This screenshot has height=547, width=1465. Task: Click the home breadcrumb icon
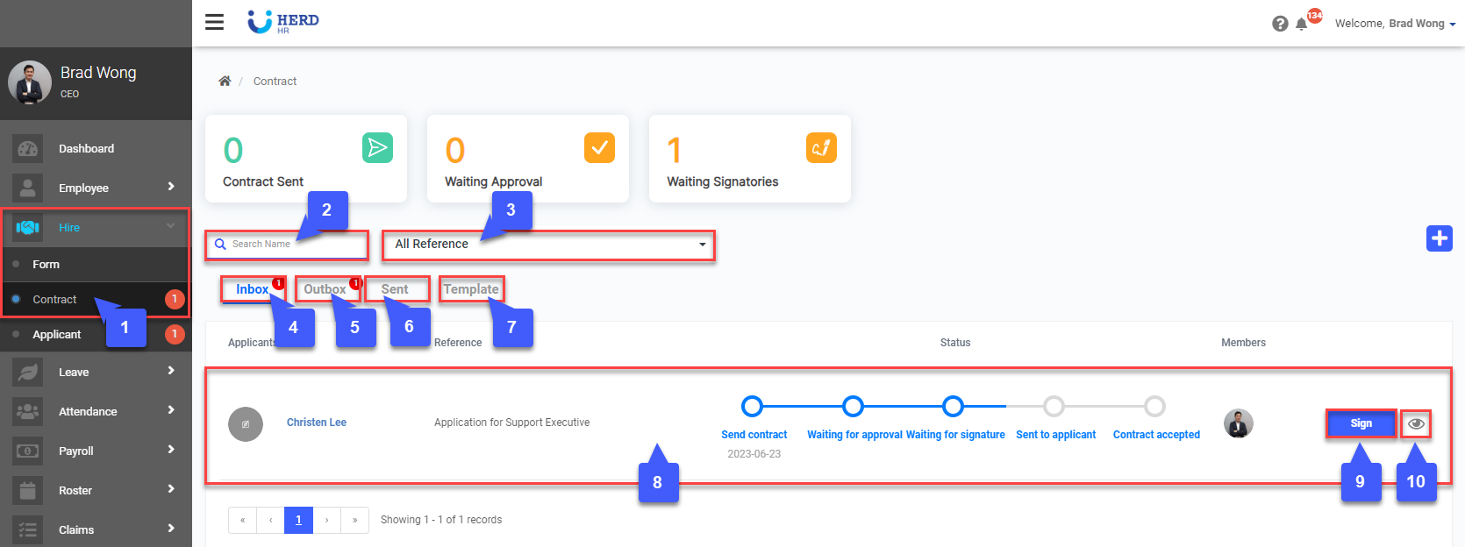tap(225, 81)
